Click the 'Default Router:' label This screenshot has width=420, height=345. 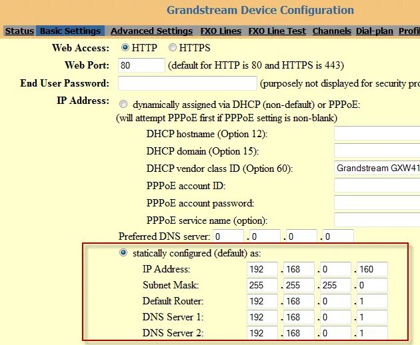[173, 301]
